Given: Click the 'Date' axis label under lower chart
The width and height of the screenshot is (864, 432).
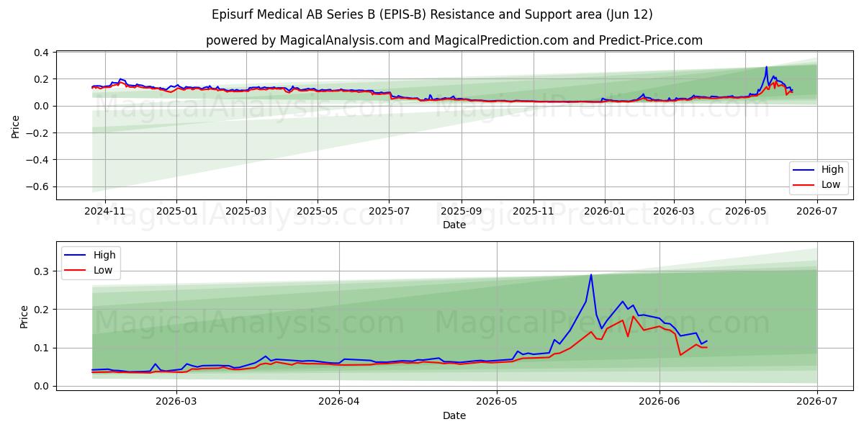Looking at the screenshot, I should point(454,415).
